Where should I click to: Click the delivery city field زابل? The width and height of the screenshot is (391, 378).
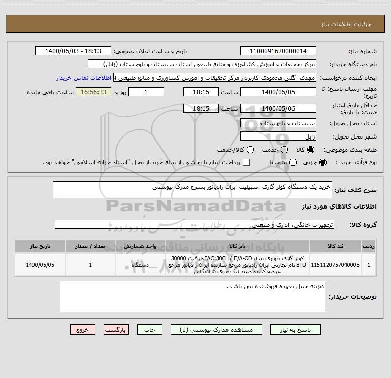point(278,136)
